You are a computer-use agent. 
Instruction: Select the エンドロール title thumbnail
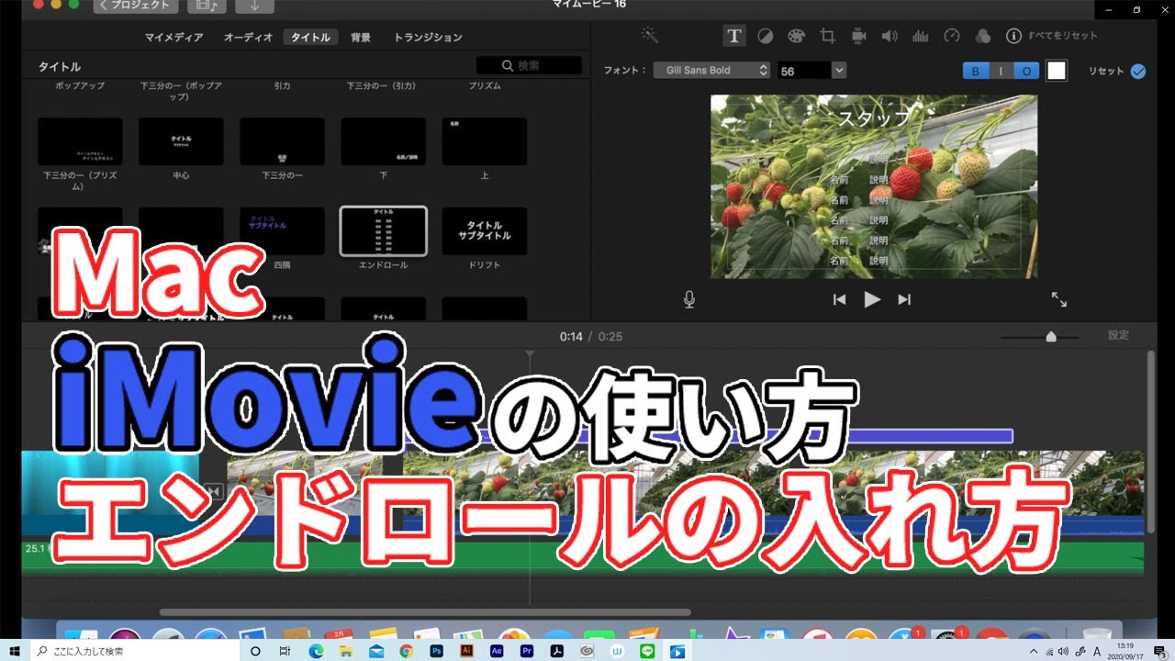(383, 230)
